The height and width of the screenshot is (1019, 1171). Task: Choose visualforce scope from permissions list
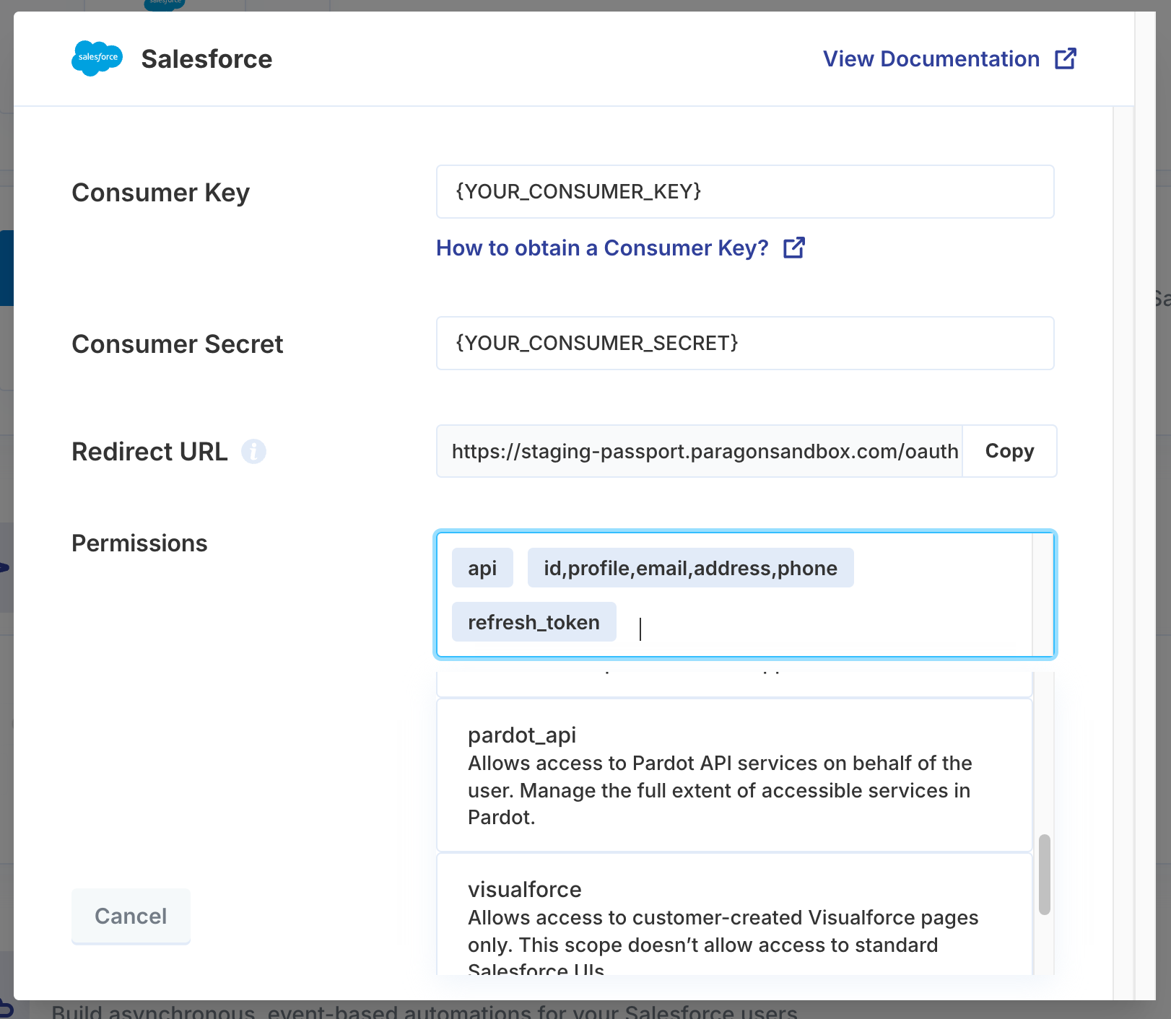[734, 914]
